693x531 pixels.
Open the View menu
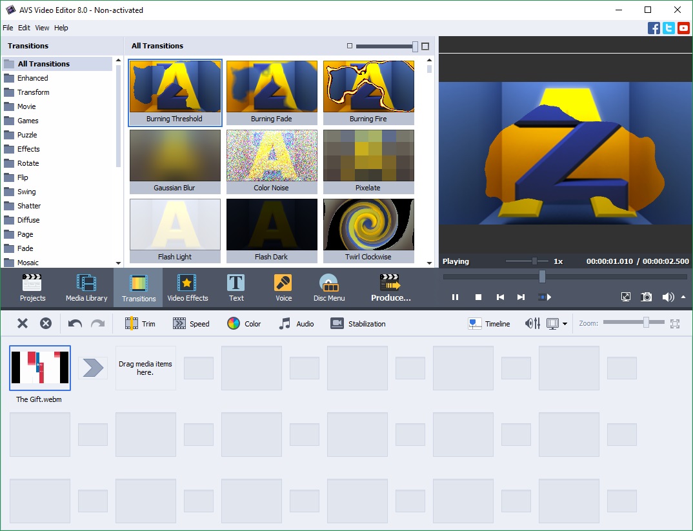(x=42, y=28)
